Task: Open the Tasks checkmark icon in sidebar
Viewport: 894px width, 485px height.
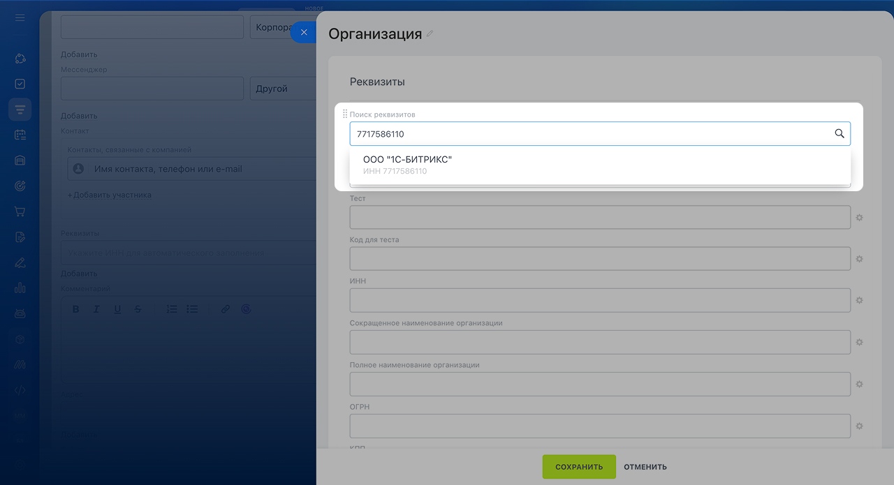Action: point(20,84)
